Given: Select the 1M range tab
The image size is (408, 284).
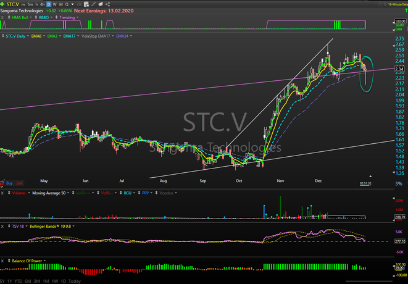Looking at the screenshot, I should point(46,281).
